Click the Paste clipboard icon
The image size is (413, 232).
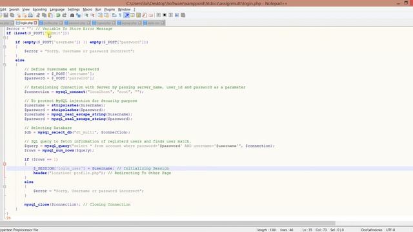pos(50,15)
